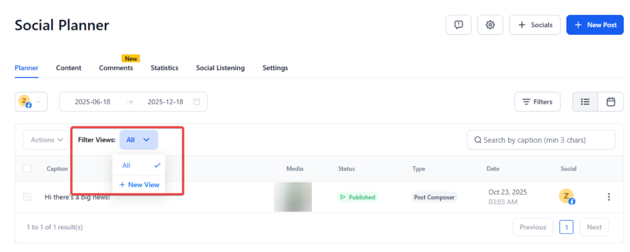Screen dimensions: 630x252
Task: Click the calendar icon in date range
Action: (x=197, y=102)
